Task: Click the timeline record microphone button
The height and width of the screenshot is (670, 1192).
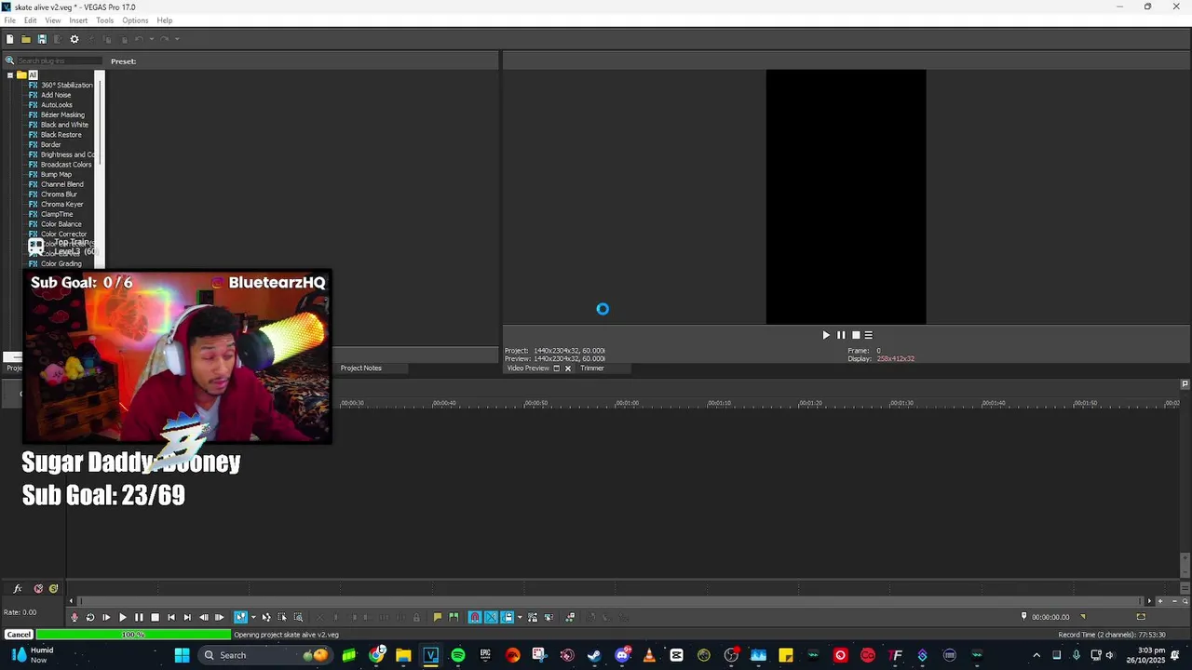Action: click(x=74, y=617)
